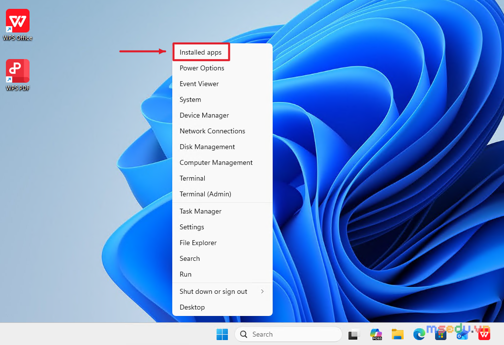The width and height of the screenshot is (504, 345).
Task: Launch Microsoft 365 Copilot from taskbar
Action: click(x=376, y=334)
